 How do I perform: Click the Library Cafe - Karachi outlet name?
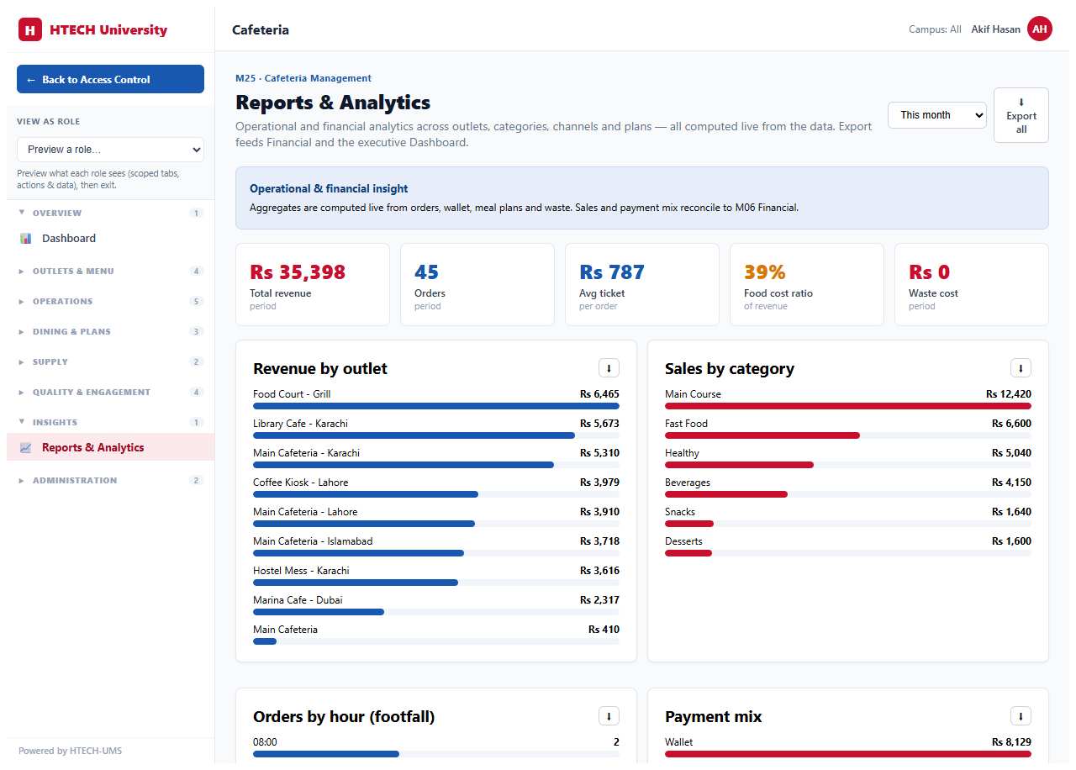click(300, 424)
